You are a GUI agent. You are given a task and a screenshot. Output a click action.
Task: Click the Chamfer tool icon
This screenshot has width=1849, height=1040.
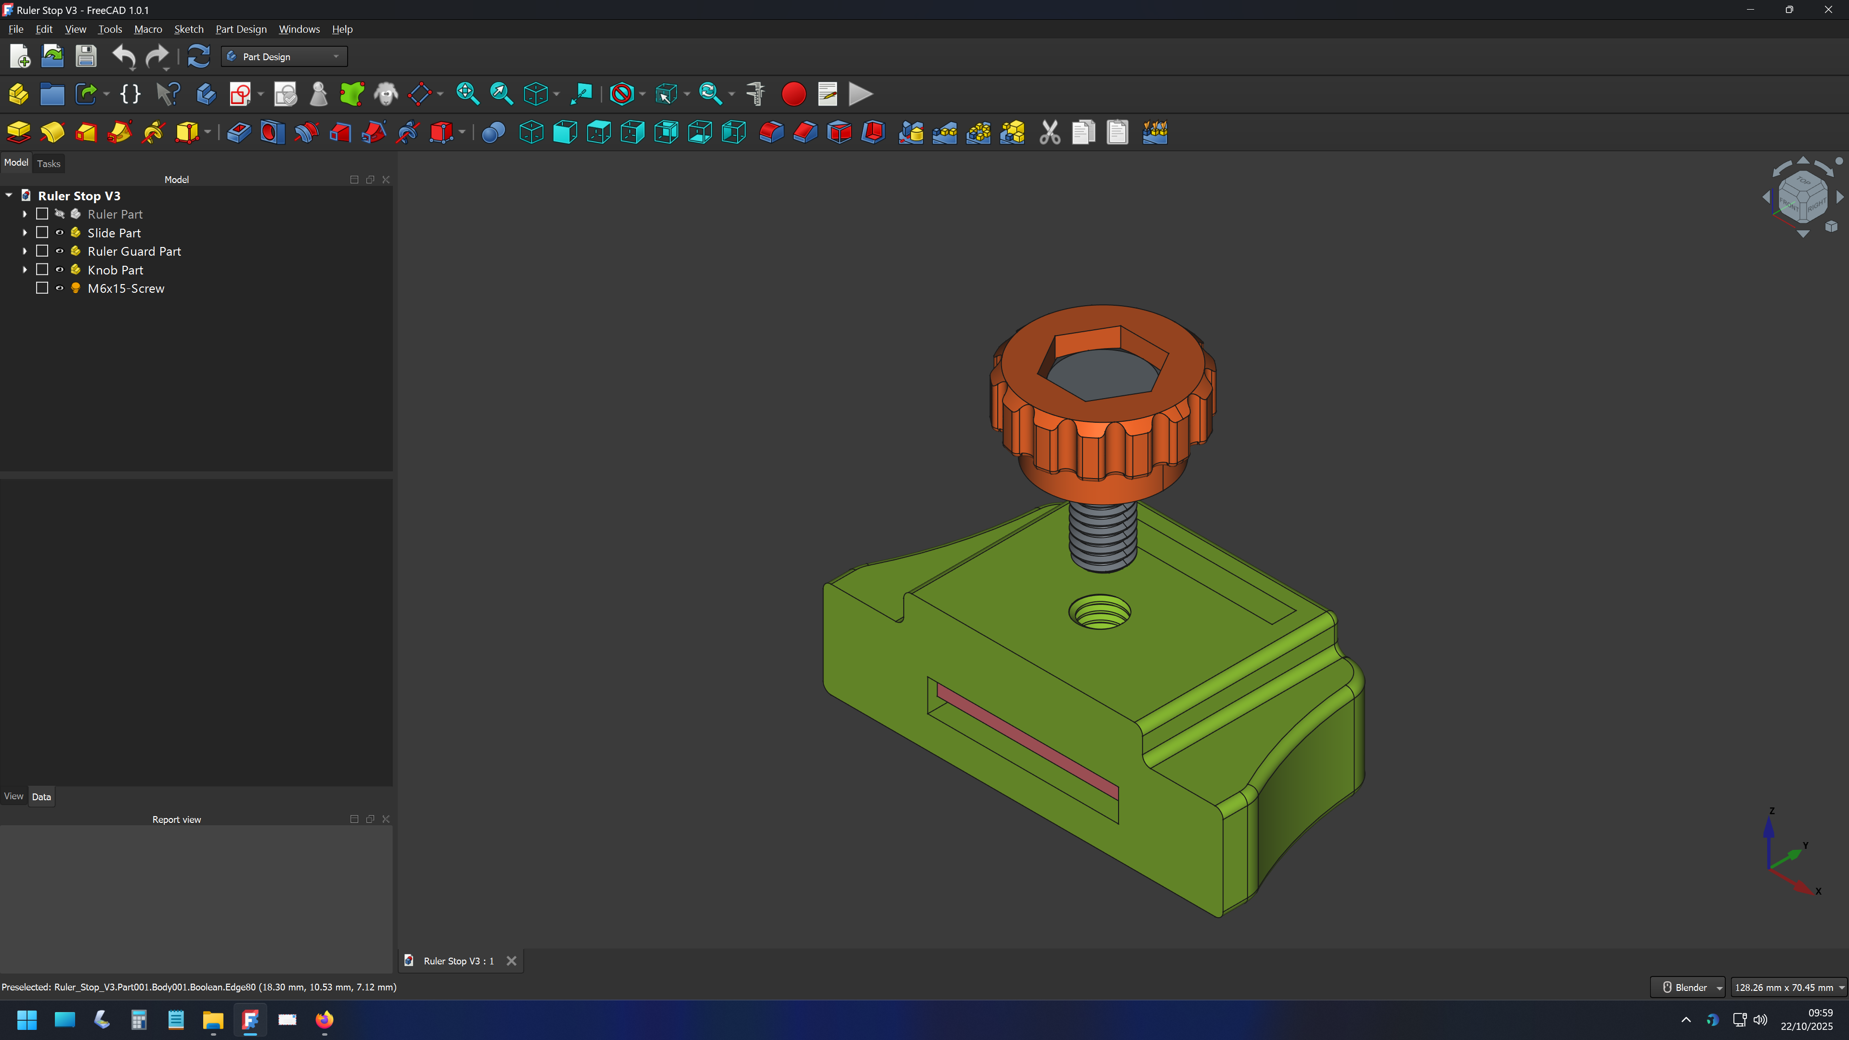point(806,132)
